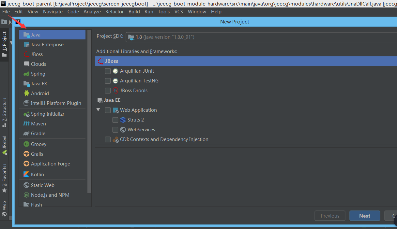Open the Web tool window tab
Viewport: 397px width, 229px height.
pyautogui.click(x=4, y=208)
